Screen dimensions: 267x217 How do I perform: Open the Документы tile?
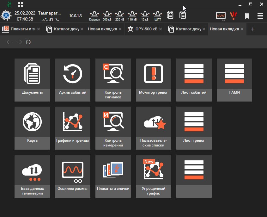tap(32, 80)
